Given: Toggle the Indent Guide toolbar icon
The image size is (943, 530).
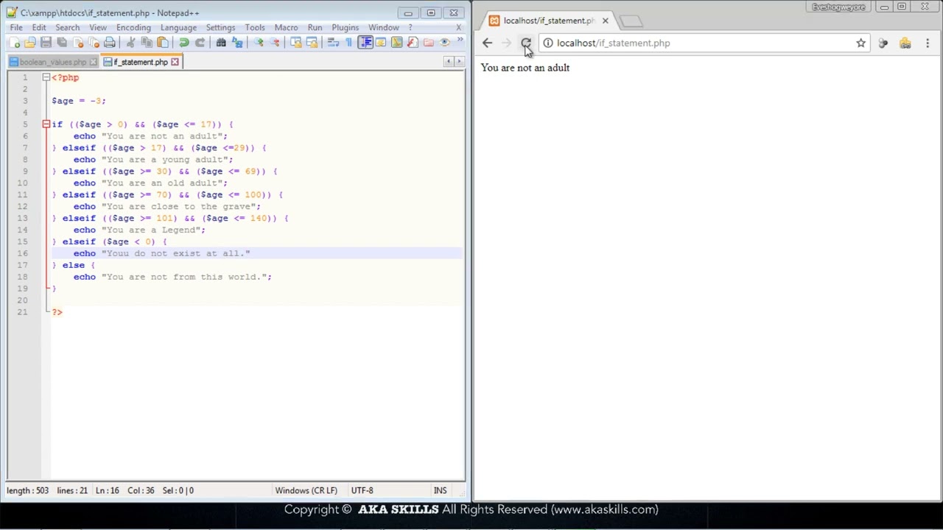Looking at the screenshot, I should tap(365, 43).
